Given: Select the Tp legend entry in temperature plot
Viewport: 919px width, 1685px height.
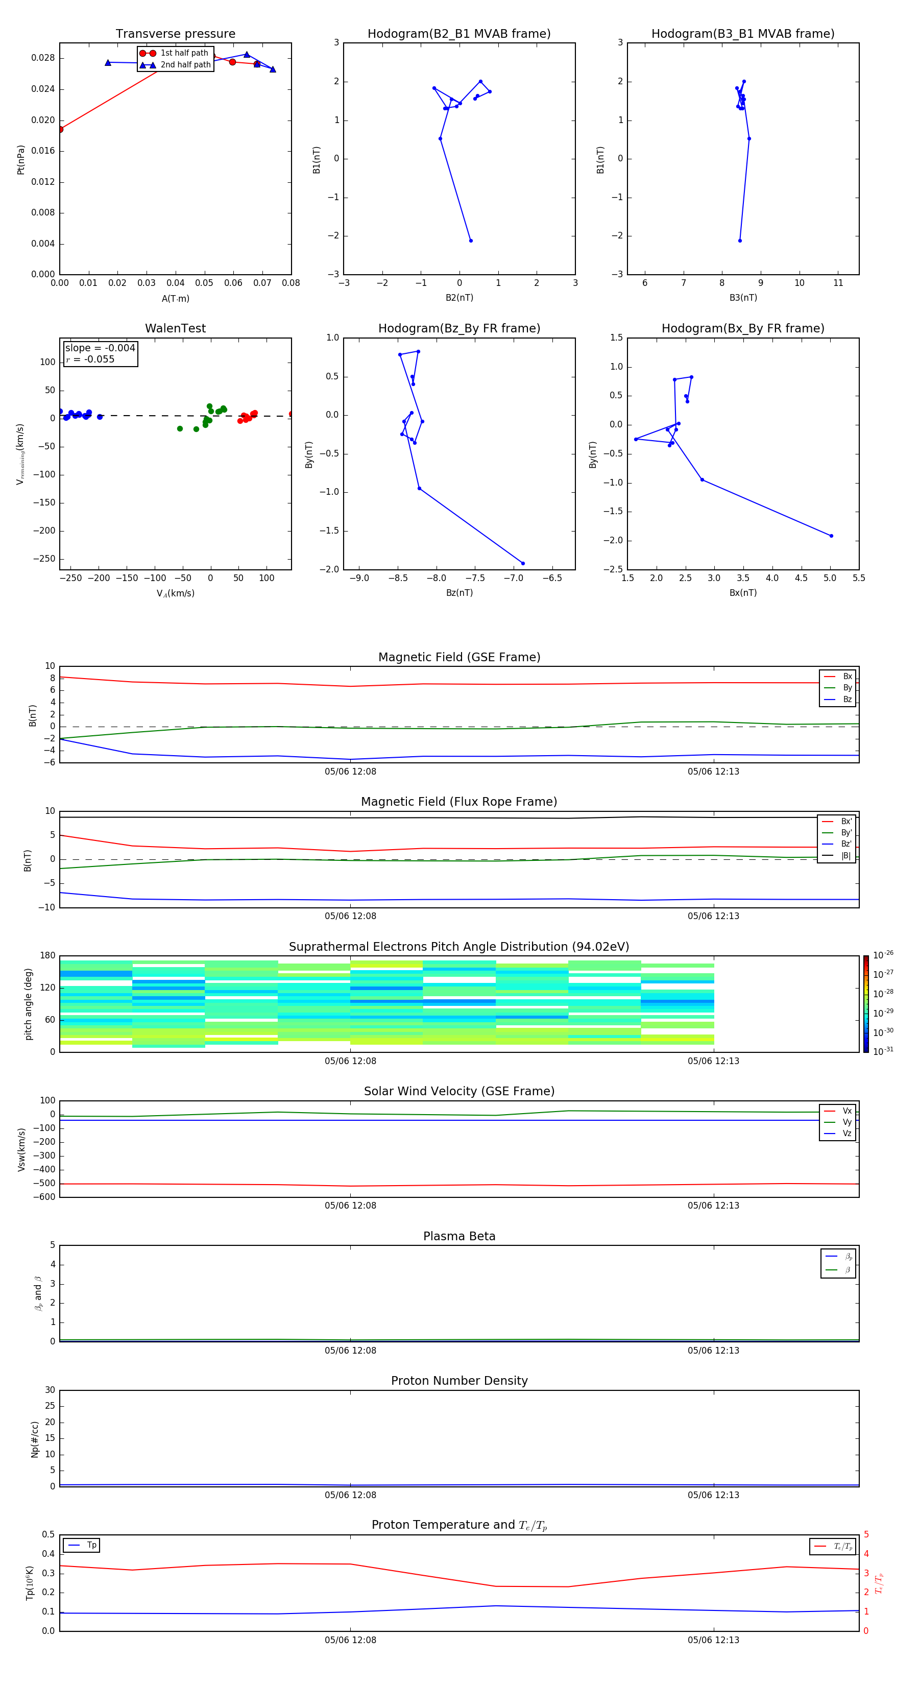Looking at the screenshot, I should click(x=82, y=1545).
